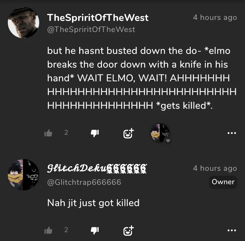Add emoji reaction to TheSpriritOfTheWest's comment
The width and height of the screenshot is (245, 241).
[128, 133]
